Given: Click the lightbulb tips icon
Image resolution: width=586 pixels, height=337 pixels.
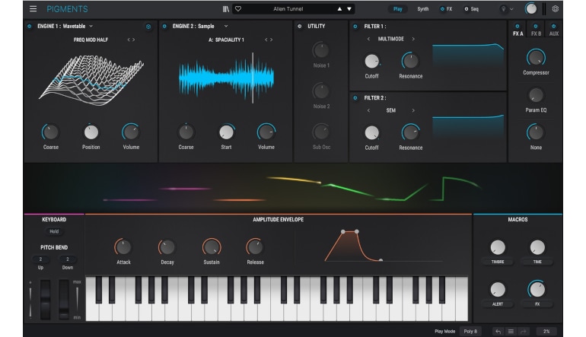Looking at the screenshot, I should 503,9.
